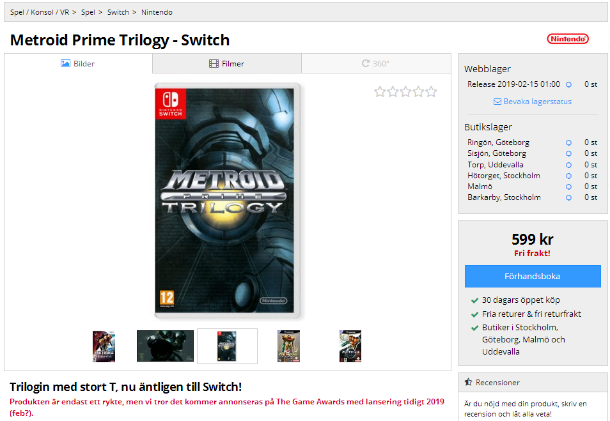Open the Filmer tab
This screenshot has height=421, width=610.
tap(227, 63)
